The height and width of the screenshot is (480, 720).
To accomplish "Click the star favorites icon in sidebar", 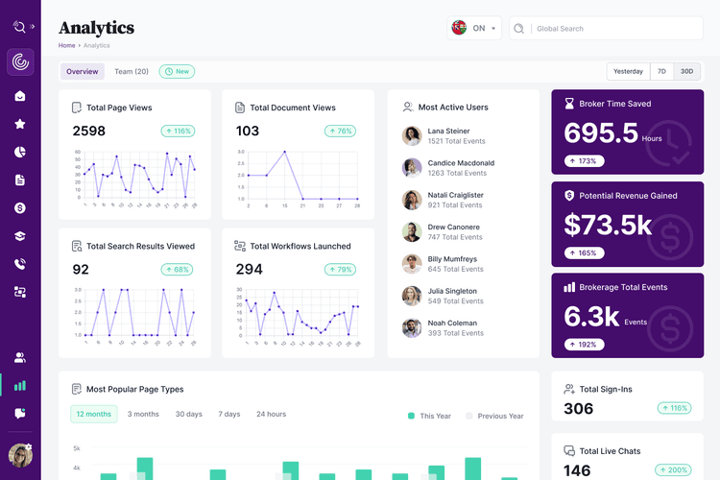I will click(x=20, y=124).
